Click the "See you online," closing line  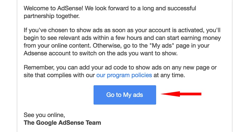coord(44,115)
